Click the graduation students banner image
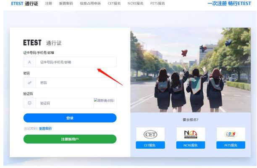This screenshot has width=257, height=168. 191,70
